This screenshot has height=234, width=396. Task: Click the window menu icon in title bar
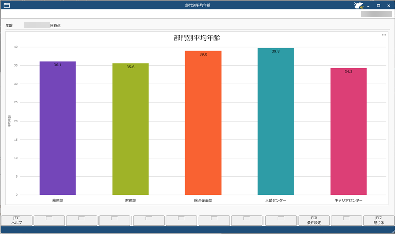click(7, 5)
